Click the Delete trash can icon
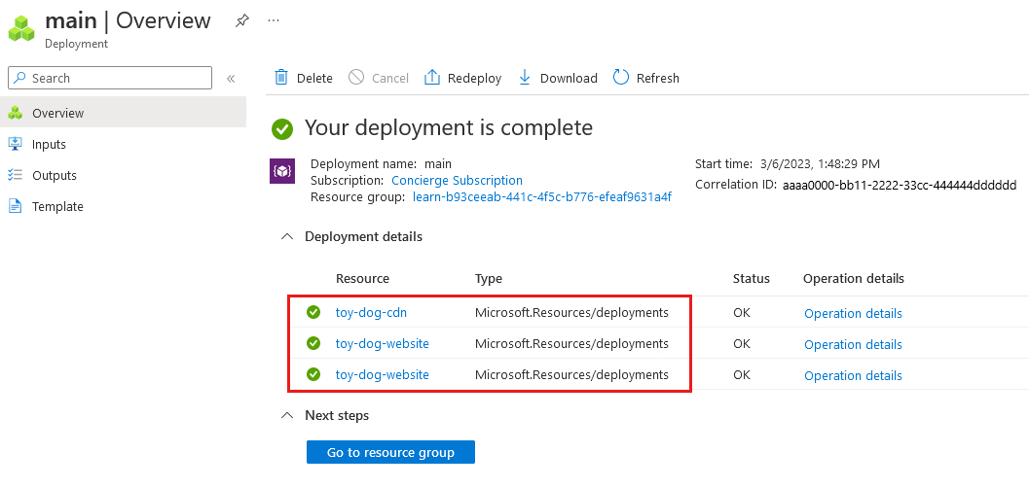 [281, 78]
